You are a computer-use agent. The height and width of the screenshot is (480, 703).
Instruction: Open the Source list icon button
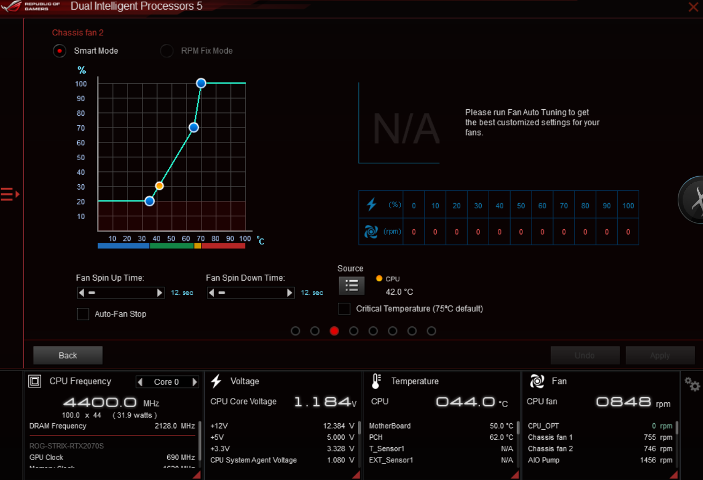coord(351,286)
